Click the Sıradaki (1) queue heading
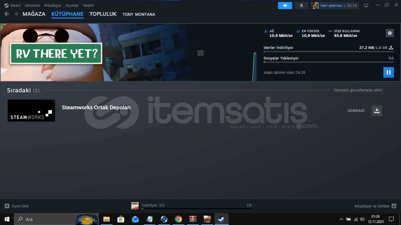401x225 pixels. point(23,90)
